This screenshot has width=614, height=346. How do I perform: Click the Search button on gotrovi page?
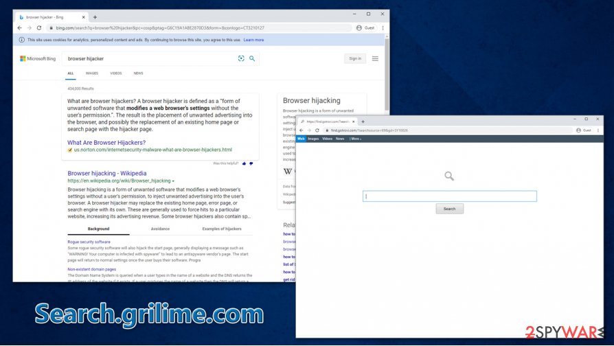(x=450, y=209)
